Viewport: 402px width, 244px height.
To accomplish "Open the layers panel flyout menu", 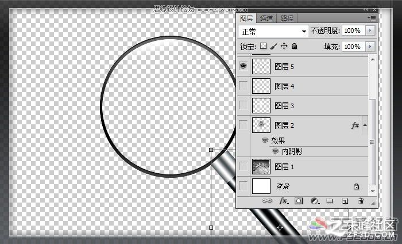I will point(372,18).
